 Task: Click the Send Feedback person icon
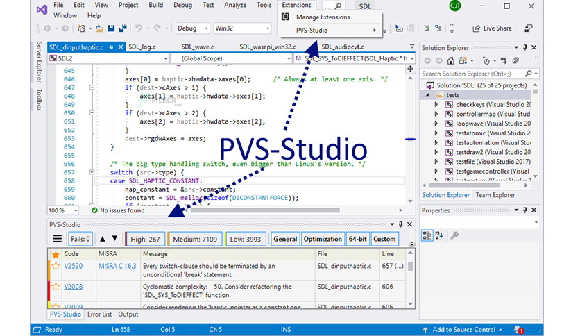pyautogui.click(x=529, y=28)
